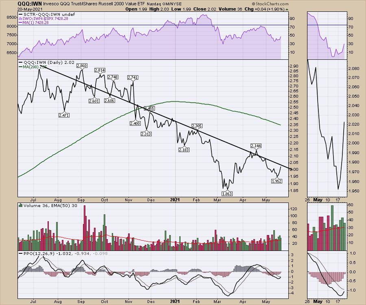Click the 2.471 trough price label

64,115
